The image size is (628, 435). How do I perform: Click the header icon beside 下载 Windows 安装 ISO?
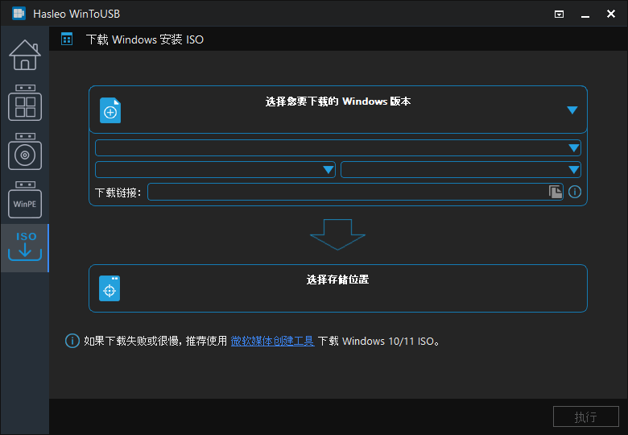click(67, 39)
